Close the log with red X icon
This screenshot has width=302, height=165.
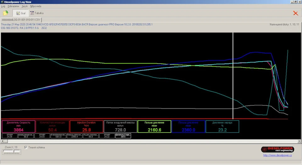[295, 13]
